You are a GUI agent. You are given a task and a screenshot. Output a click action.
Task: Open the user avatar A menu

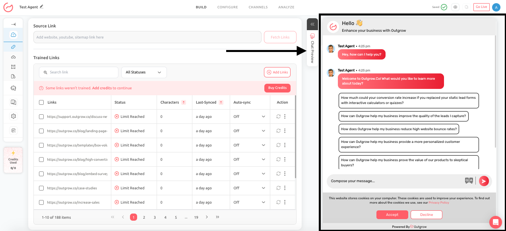pos(496,7)
